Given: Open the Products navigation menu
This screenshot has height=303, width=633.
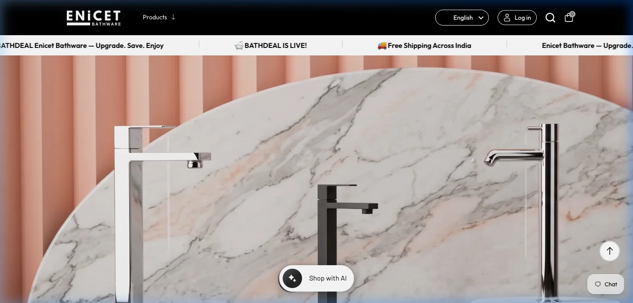Looking at the screenshot, I should pos(159,17).
